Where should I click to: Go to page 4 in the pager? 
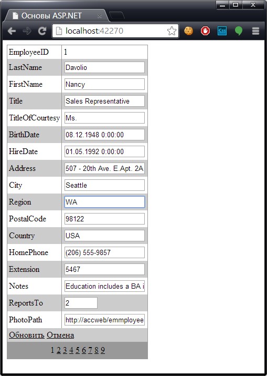(x=71, y=350)
